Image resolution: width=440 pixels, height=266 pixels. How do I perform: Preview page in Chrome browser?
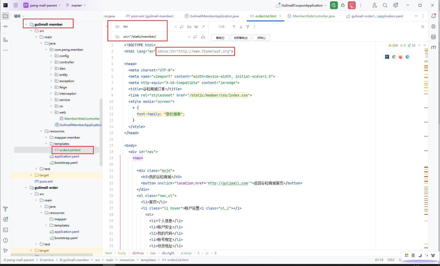[x=394, y=57]
